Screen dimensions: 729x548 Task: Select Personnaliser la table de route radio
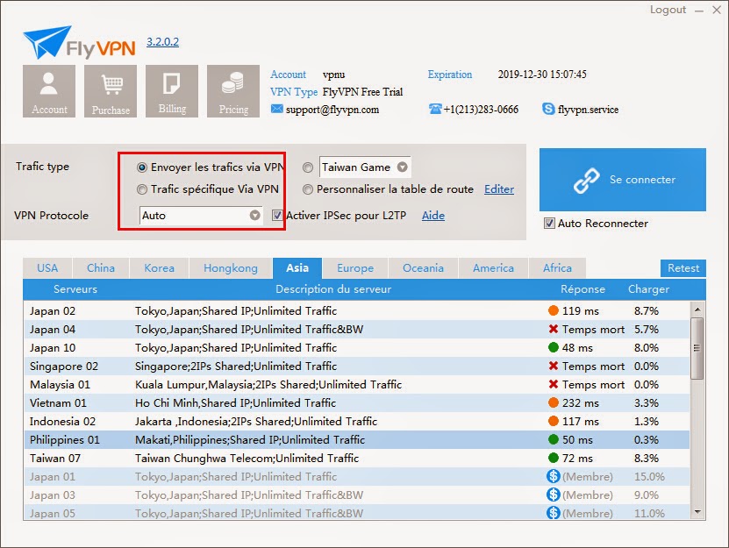[x=308, y=189]
